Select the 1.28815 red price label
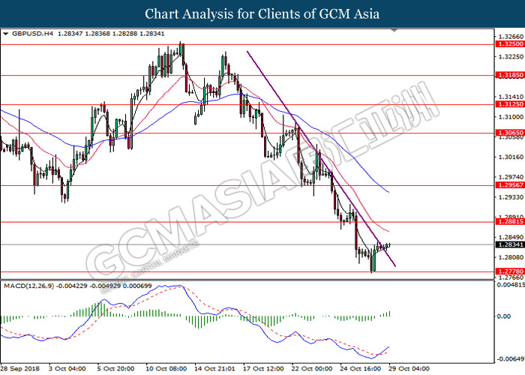 point(510,222)
